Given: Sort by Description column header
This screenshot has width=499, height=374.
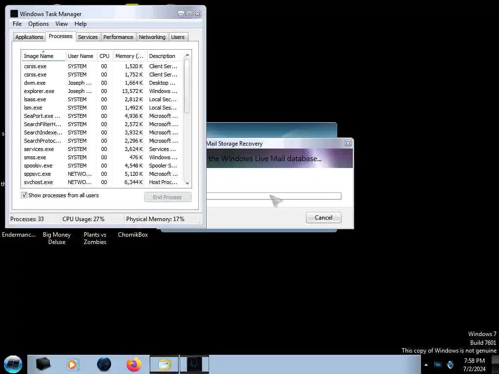Looking at the screenshot, I should tap(164, 56).
